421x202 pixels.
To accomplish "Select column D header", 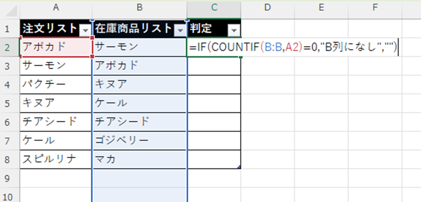I will (268, 7).
